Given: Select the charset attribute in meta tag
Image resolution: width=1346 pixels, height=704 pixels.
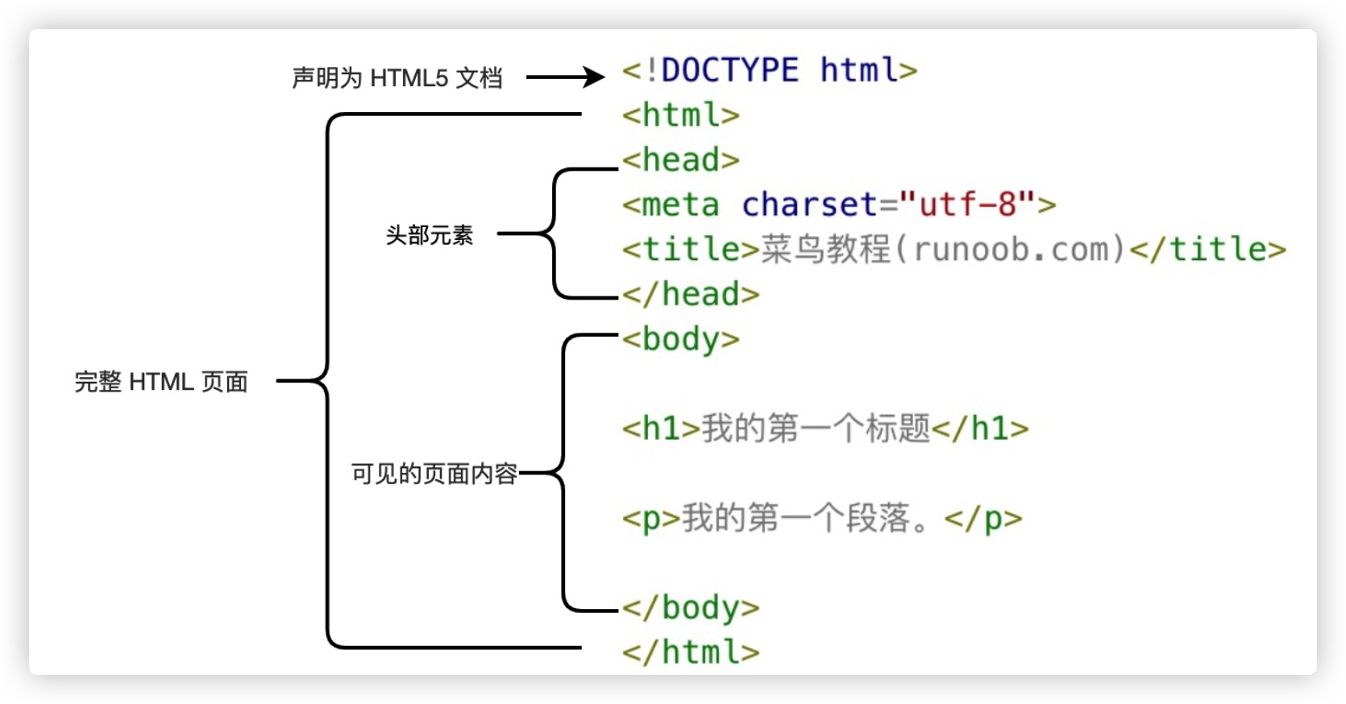Looking at the screenshot, I should click(808, 205).
